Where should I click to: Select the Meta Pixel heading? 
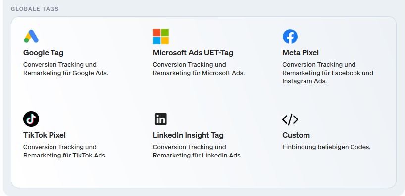click(x=301, y=53)
